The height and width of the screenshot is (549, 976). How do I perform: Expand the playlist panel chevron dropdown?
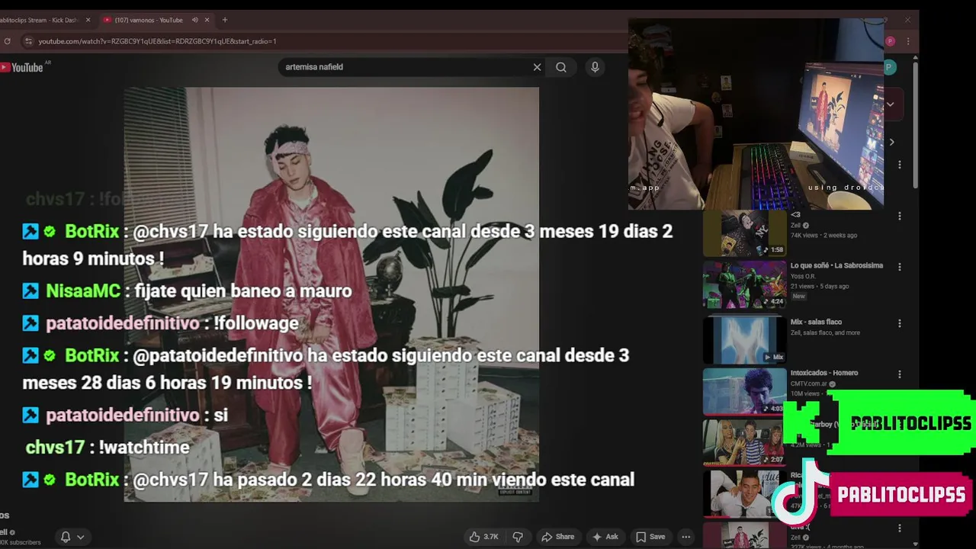point(890,104)
